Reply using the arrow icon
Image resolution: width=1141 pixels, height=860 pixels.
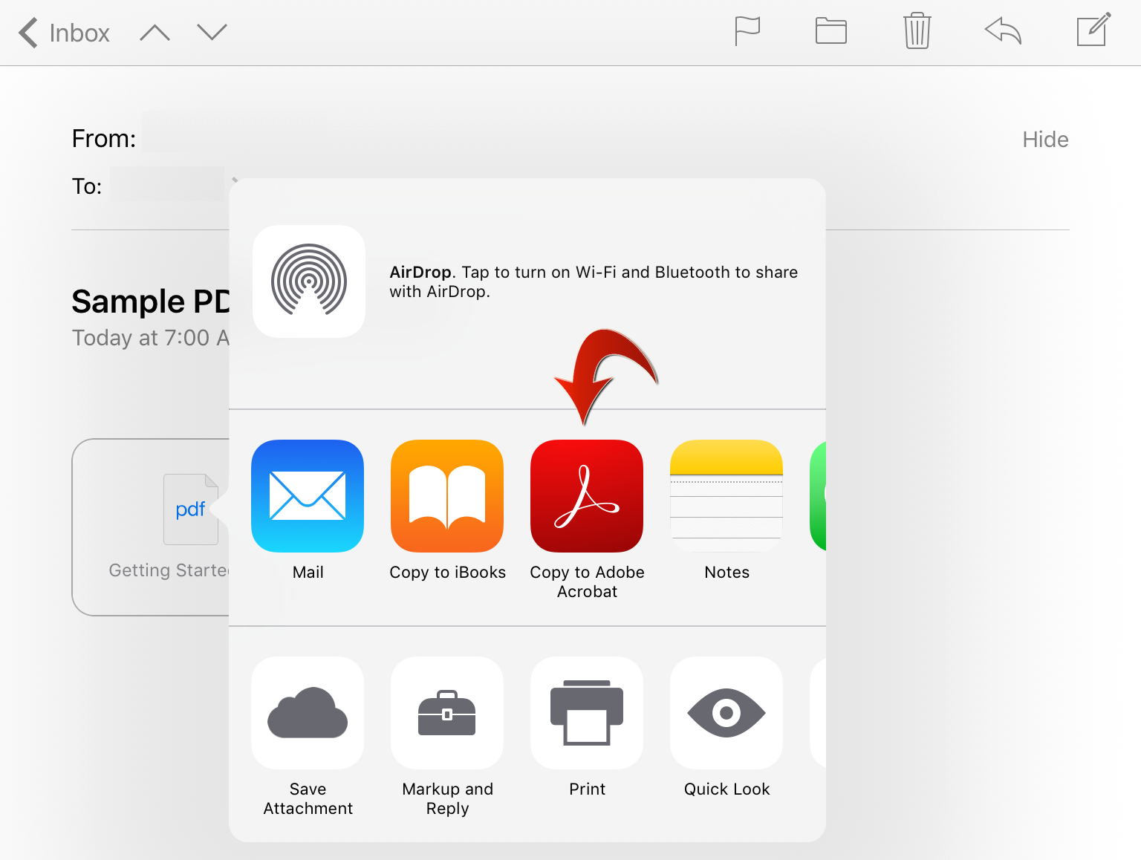pyautogui.click(x=1002, y=31)
